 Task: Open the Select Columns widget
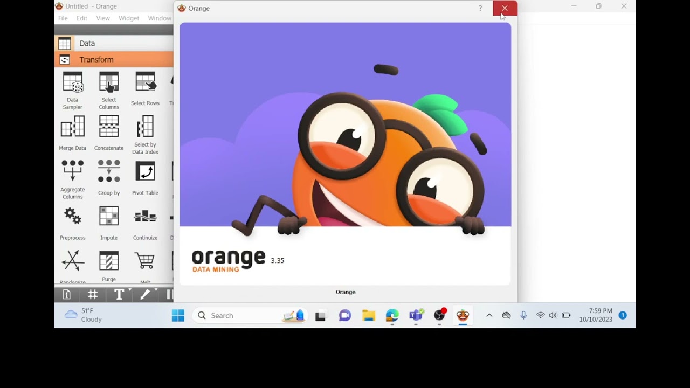[x=109, y=91]
